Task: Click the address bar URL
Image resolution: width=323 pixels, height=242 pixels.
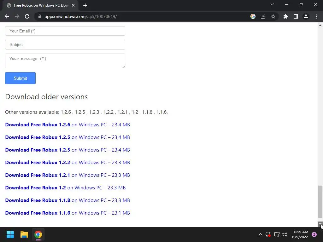Action: (x=80, y=16)
